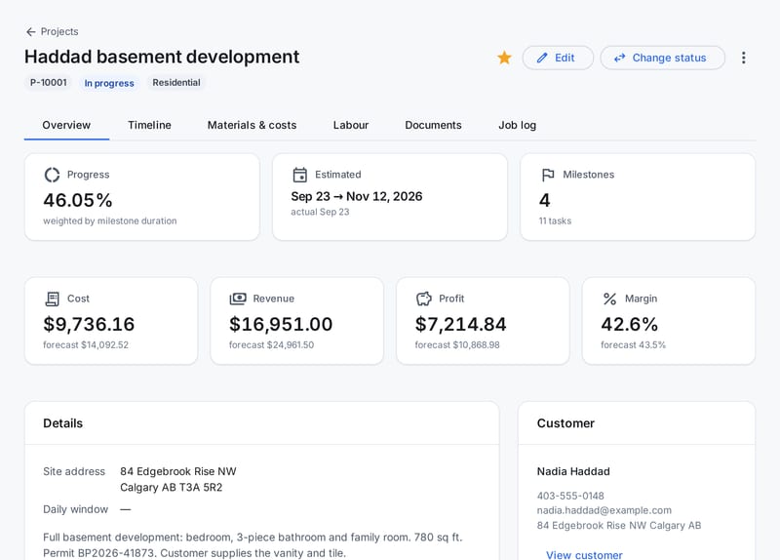Click the Progress circle icon

point(52,175)
